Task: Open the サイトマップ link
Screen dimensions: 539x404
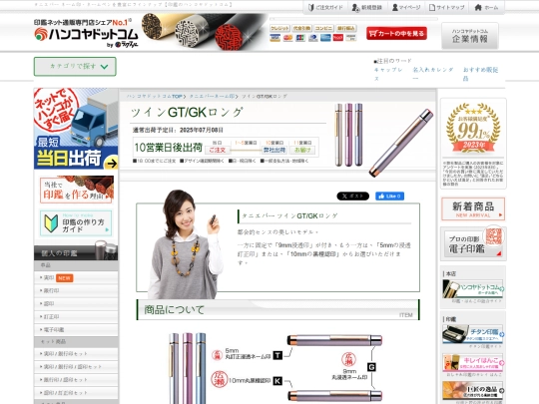Action: point(447,7)
